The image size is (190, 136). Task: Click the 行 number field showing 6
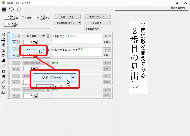click(x=8, y=24)
